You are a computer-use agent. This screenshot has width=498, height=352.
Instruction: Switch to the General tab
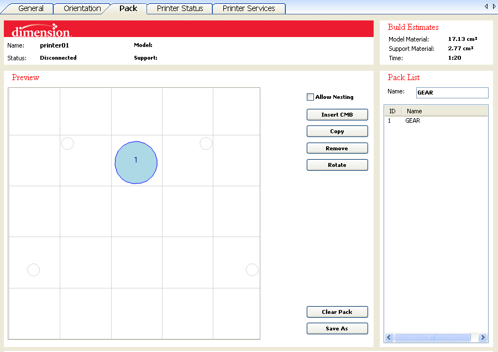[30, 9]
